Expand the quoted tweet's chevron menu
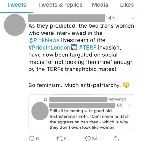 click(x=129, y=105)
